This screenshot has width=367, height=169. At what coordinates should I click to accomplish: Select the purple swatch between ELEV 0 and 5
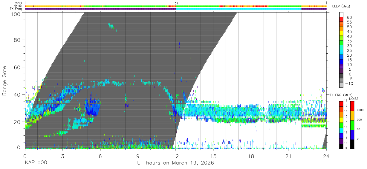tap(342, 72)
